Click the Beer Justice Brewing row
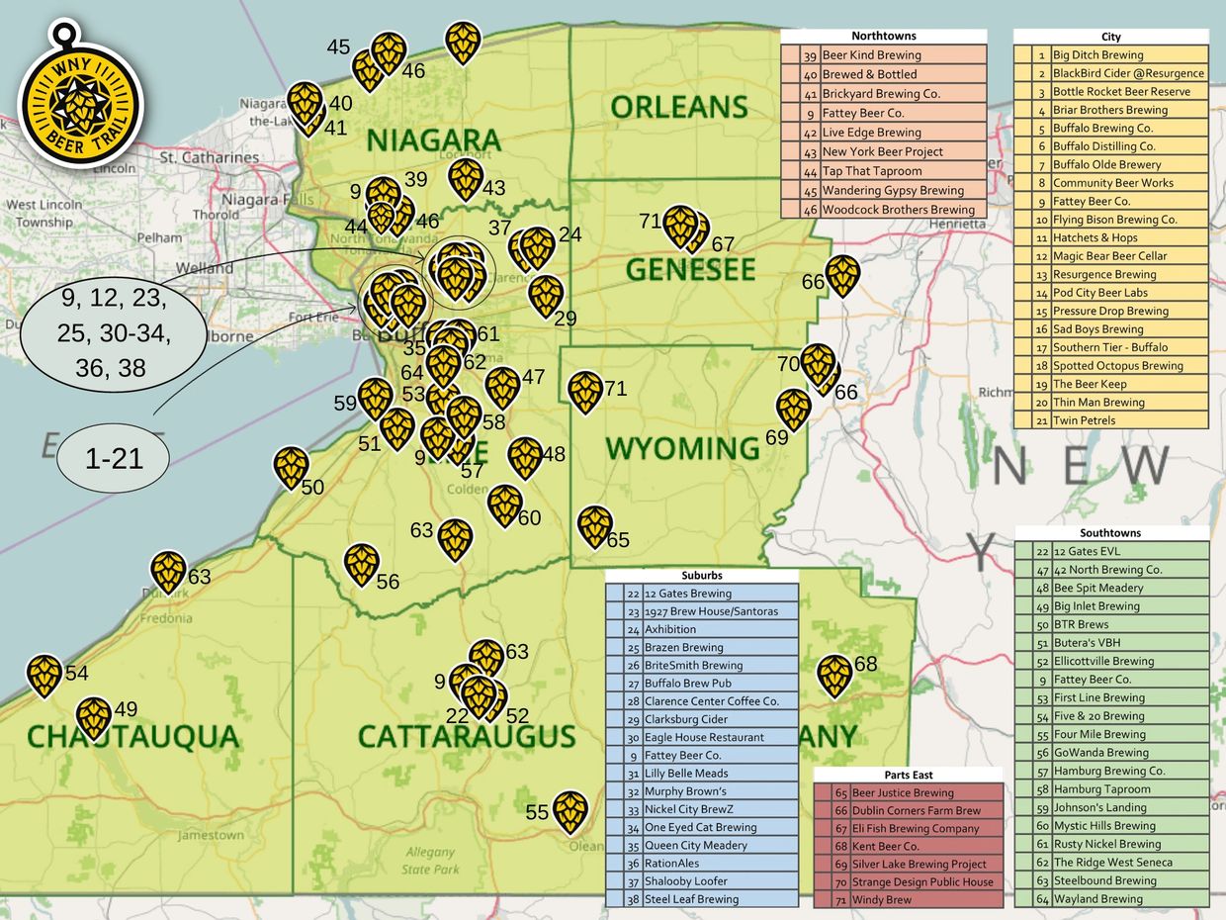 point(909,792)
